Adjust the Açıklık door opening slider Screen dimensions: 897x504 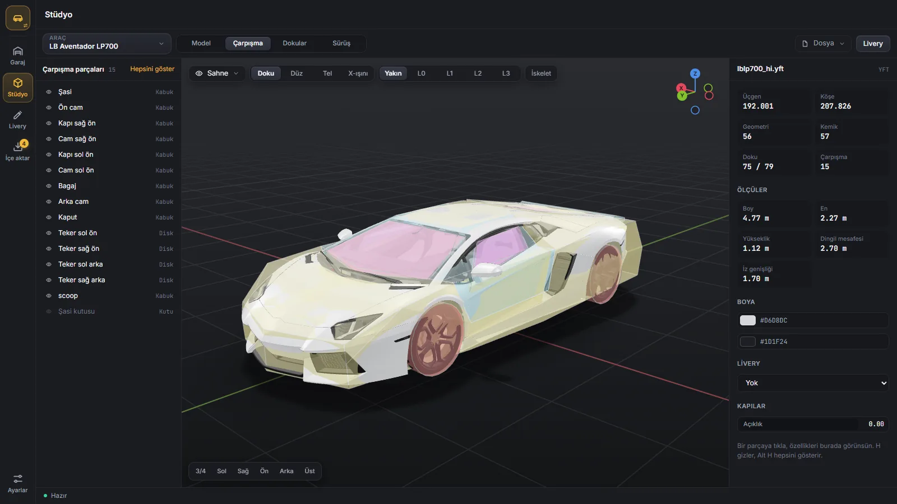point(813,424)
